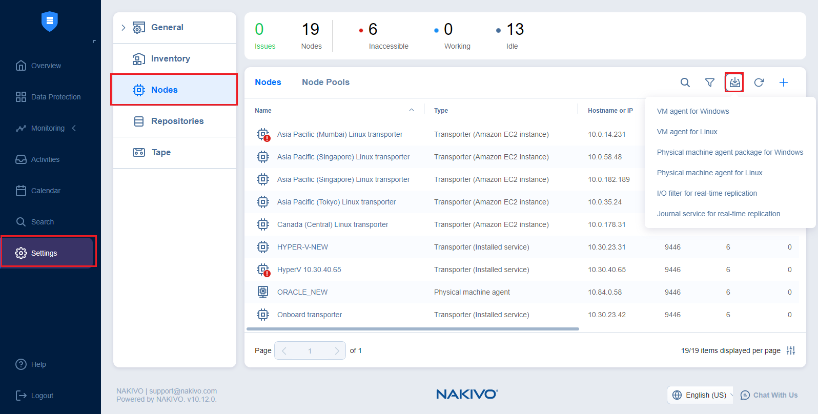Click the search magnifier icon in Nodes toolbar
Screen dimensions: 818x414
685,82
